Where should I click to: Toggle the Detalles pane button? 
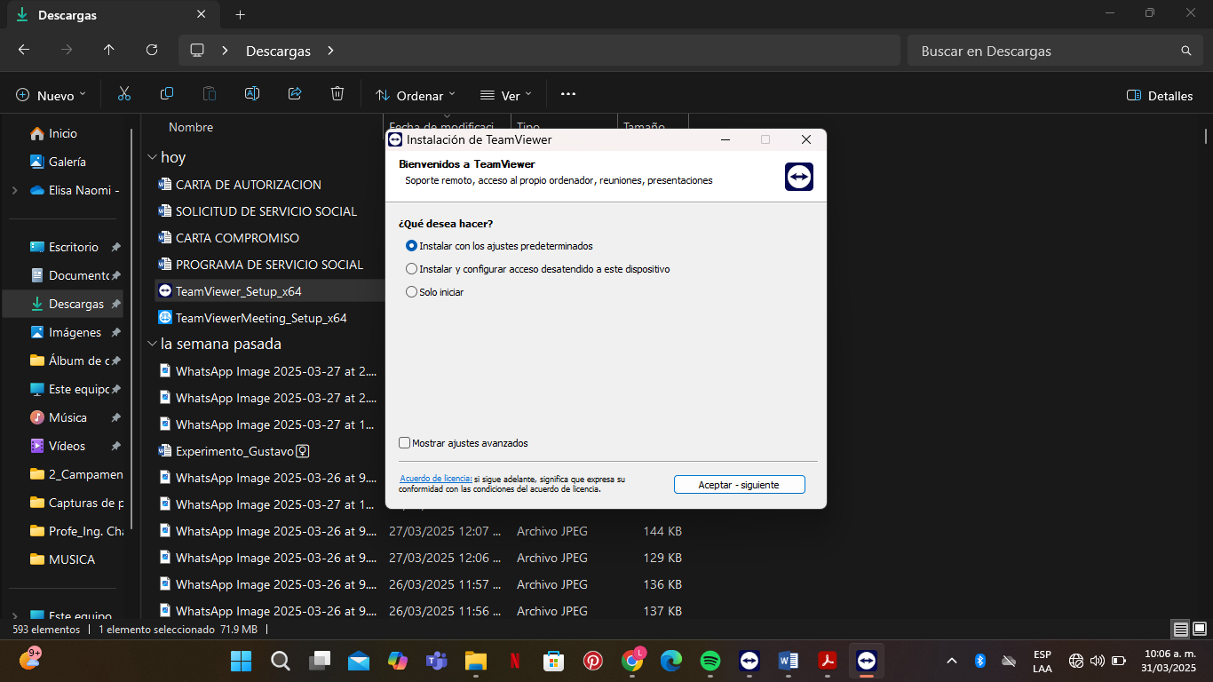[x=1160, y=95]
